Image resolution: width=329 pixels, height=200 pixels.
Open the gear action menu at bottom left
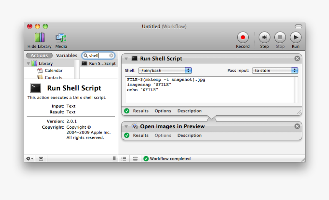pos(29,159)
